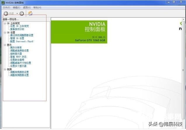Click the 视频 category label
The width and height of the screenshot is (186, 130).
click(9, 69)
